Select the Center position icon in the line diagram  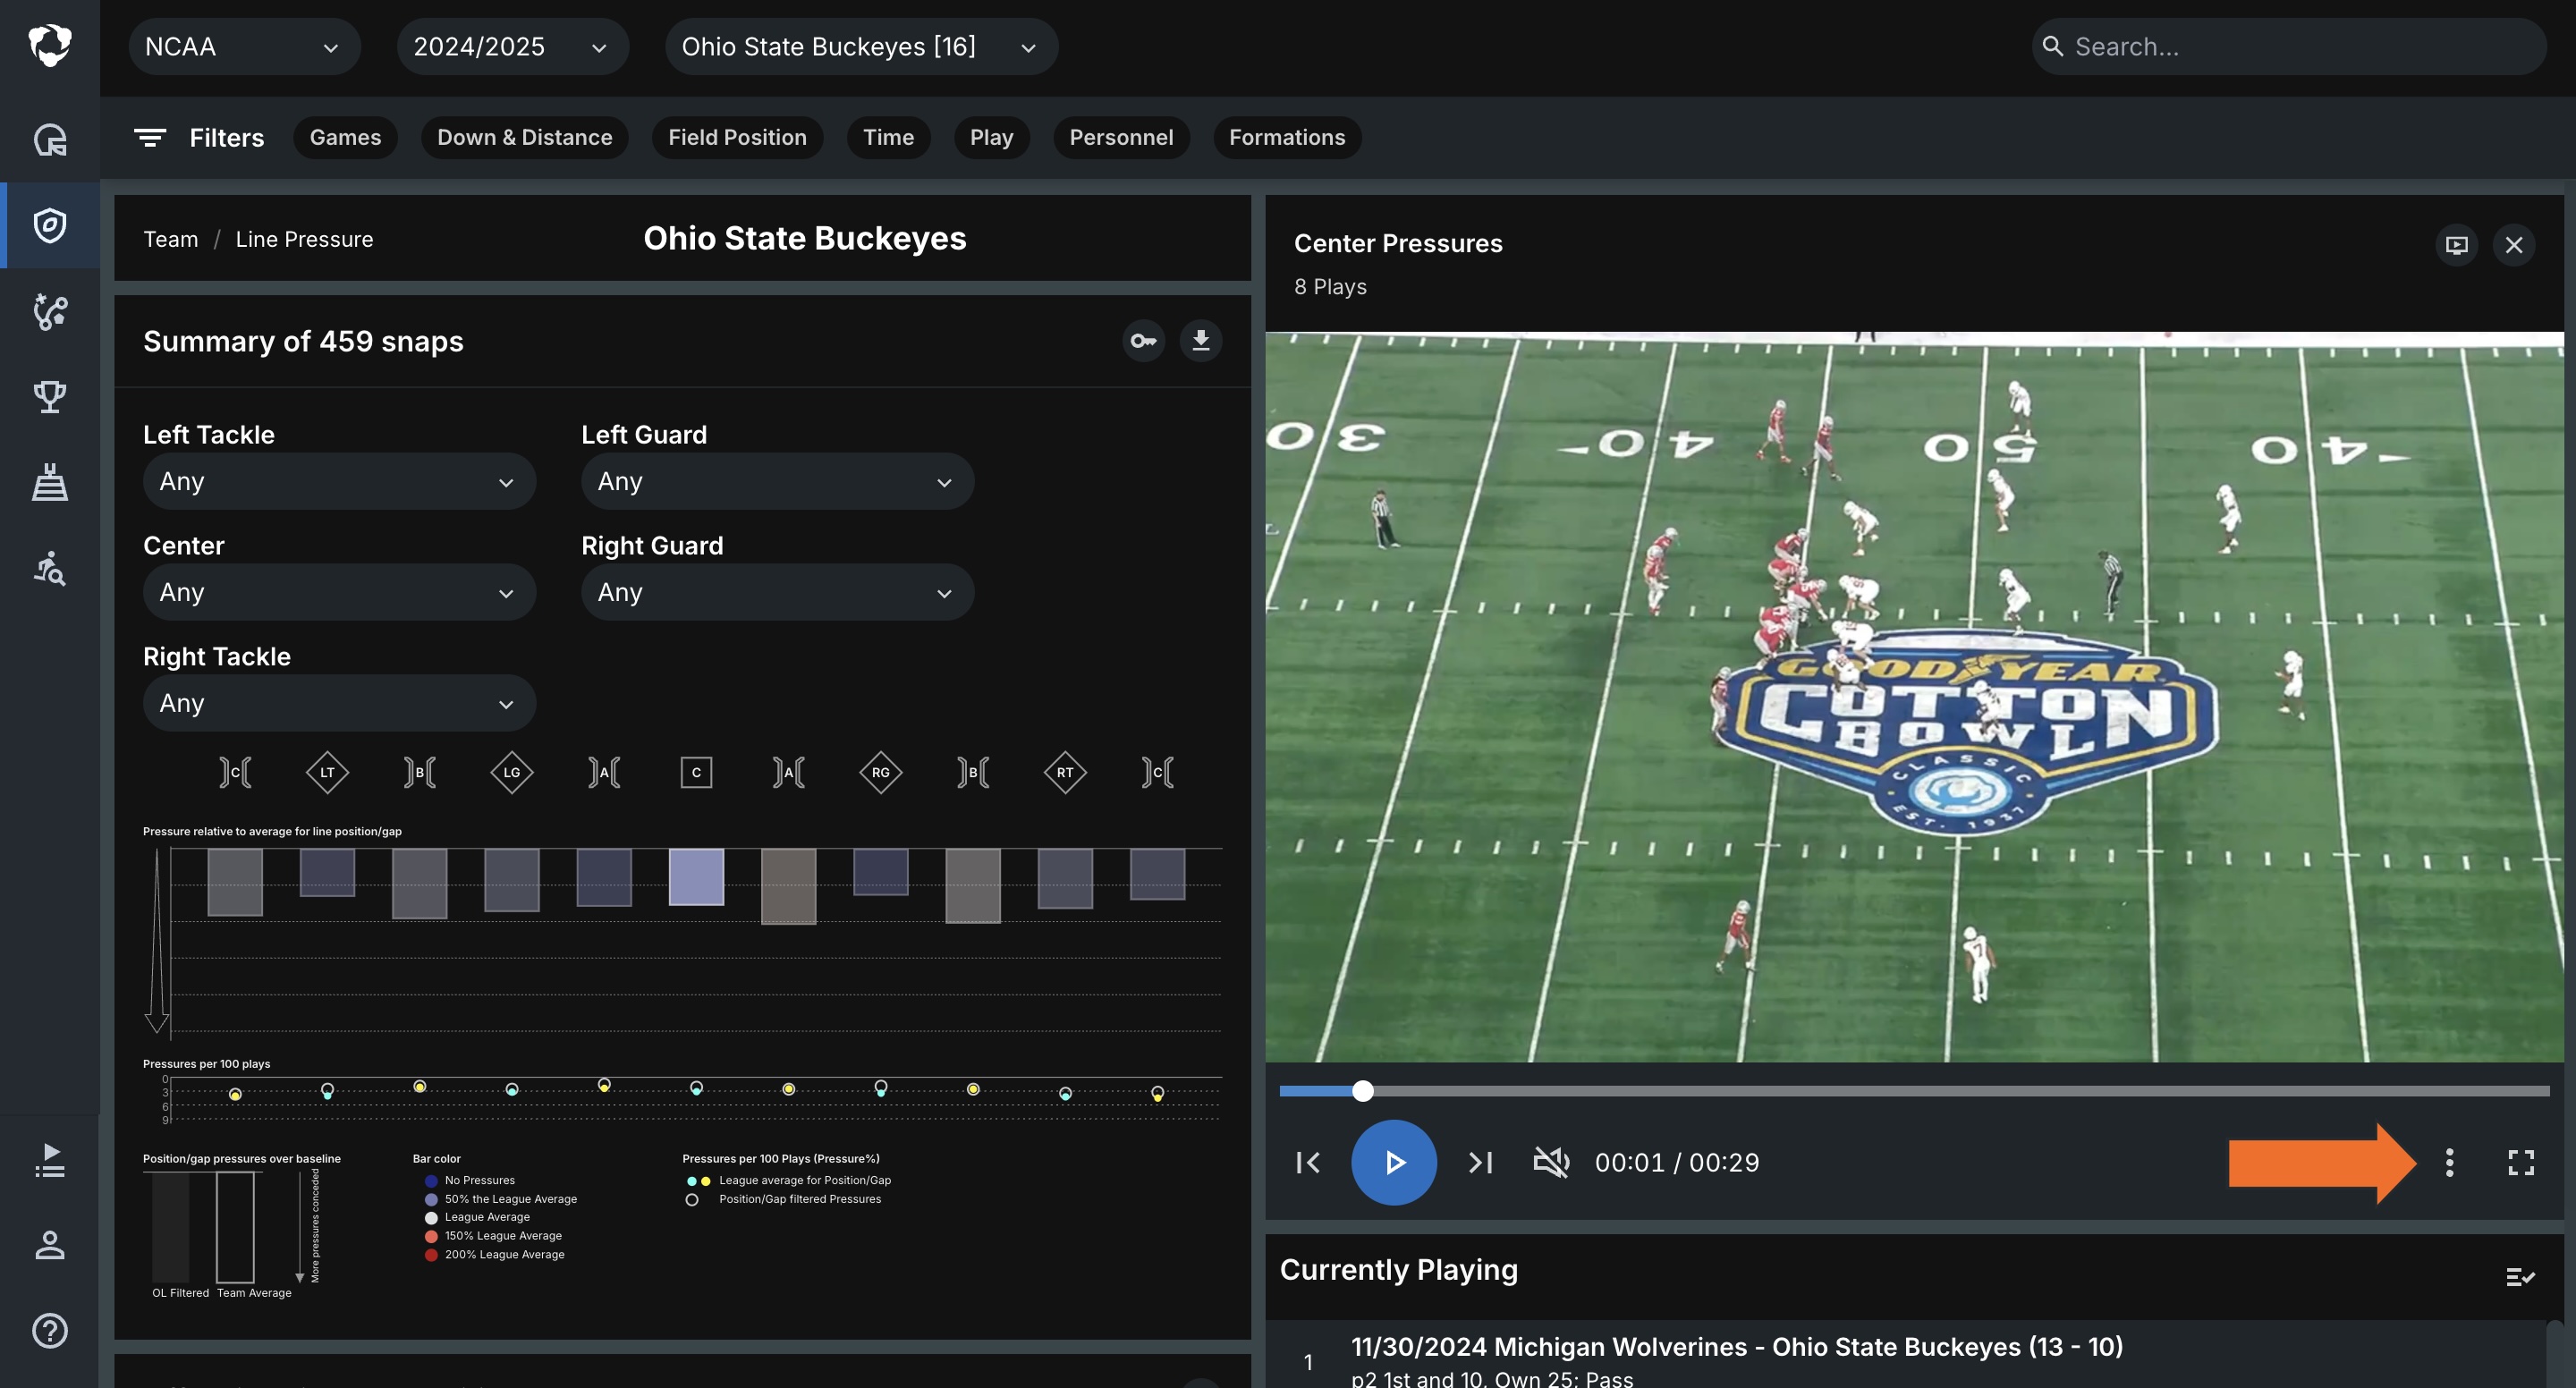696,772
